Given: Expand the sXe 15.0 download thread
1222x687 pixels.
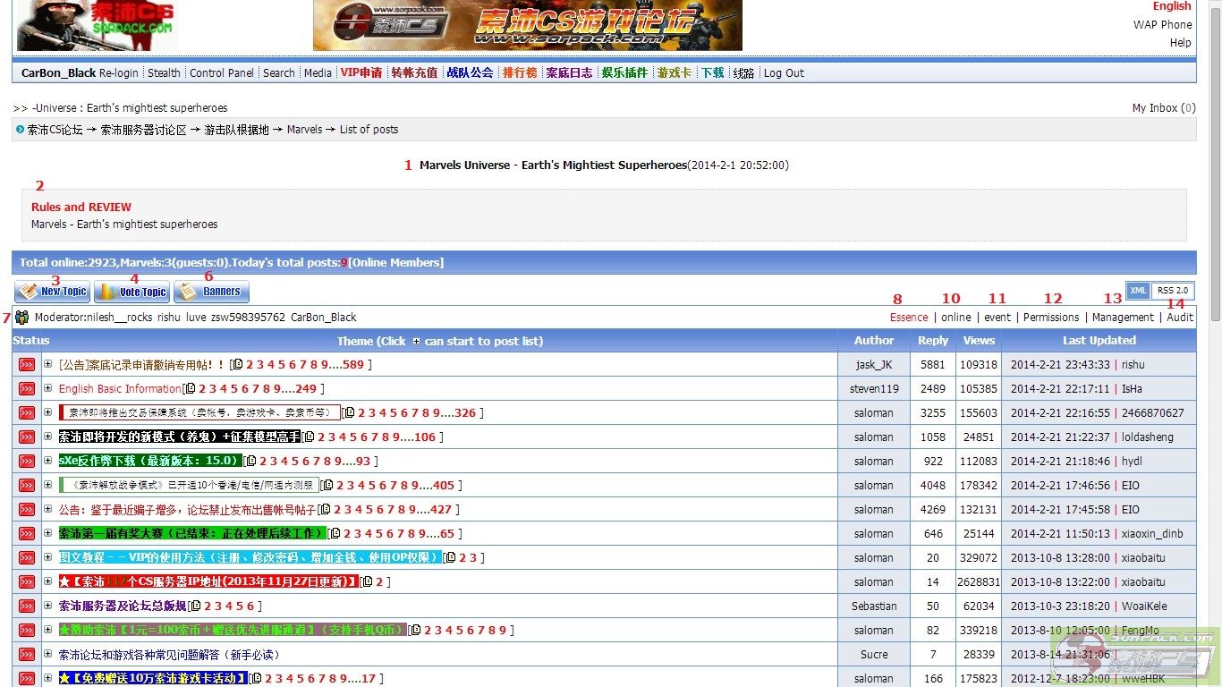Looking at the screenshot, I should point(48,461).
